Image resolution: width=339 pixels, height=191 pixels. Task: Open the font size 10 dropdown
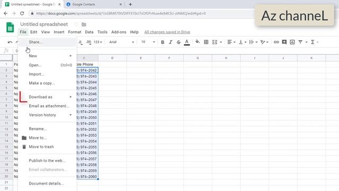coord(148,42)
